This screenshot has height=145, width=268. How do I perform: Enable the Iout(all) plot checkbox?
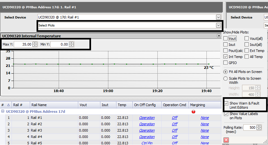tap(247, 45)
